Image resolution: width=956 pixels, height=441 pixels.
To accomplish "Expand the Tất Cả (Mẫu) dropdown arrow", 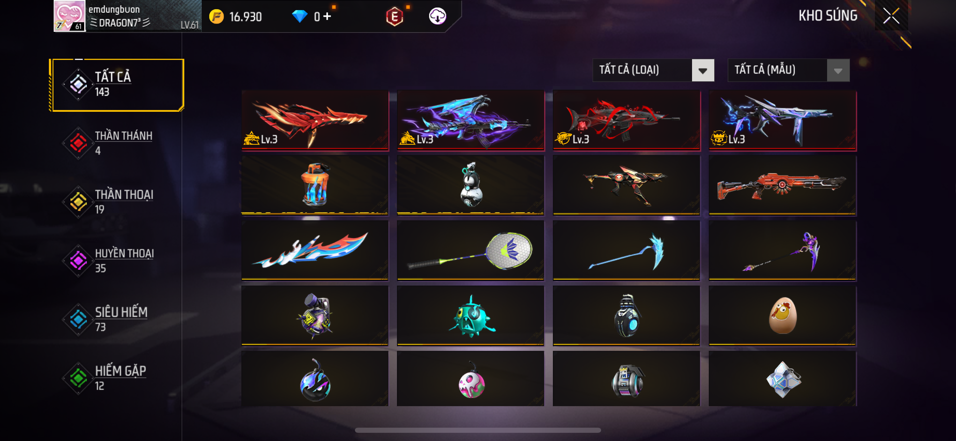I will [x=838, y=70].
